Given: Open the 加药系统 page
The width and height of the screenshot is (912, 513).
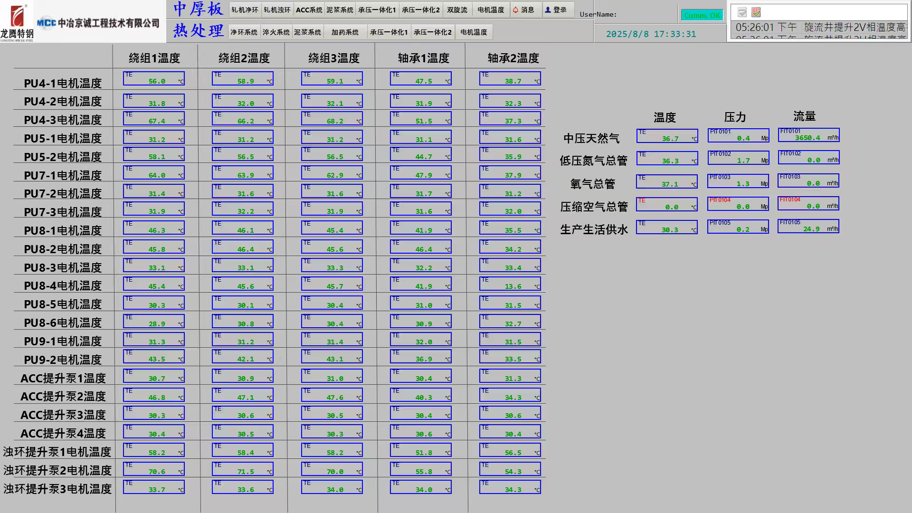Looking at the screenshot, I should tap(345, 32).
